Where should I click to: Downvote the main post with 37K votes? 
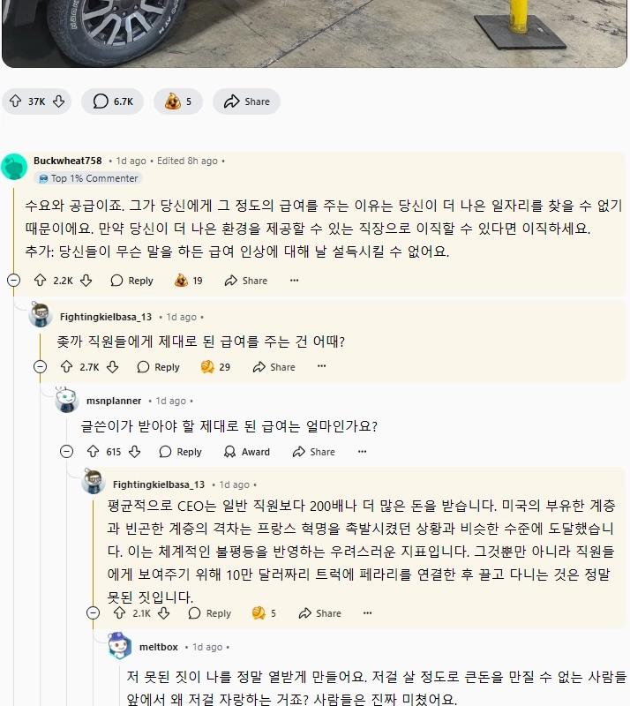click(58, 101)
